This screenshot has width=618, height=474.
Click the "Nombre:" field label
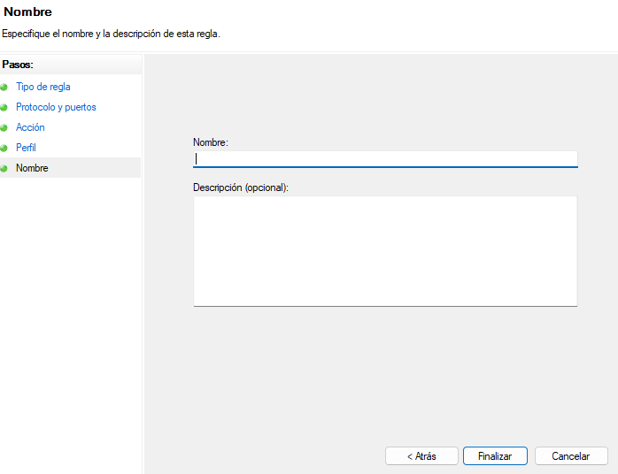tap(211, 141)
